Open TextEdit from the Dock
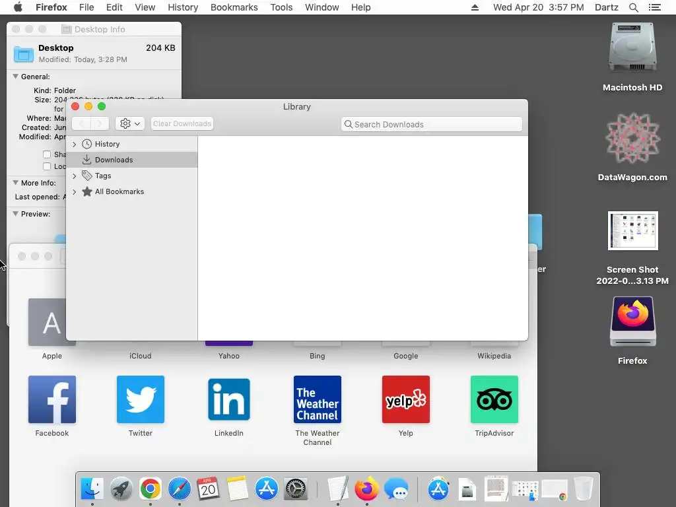 [x=337, y=489]
